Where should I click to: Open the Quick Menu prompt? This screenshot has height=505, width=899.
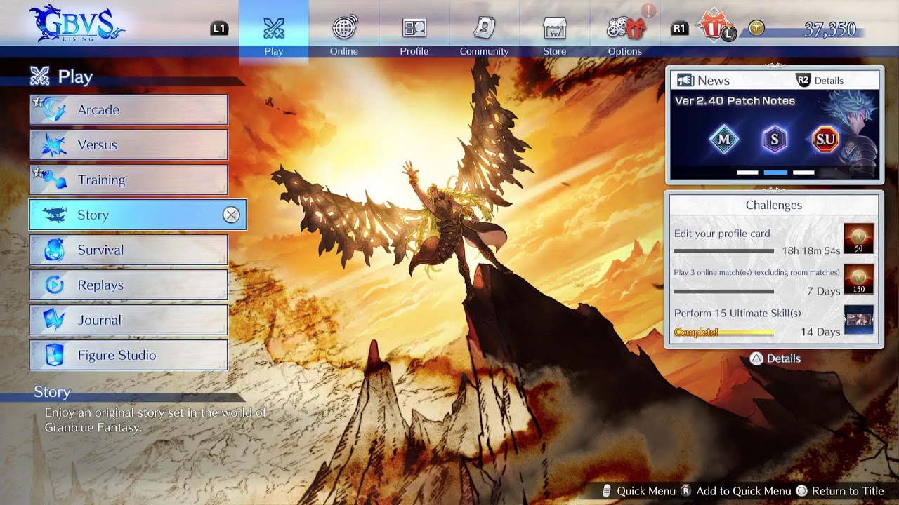click(x=638, y=491)
